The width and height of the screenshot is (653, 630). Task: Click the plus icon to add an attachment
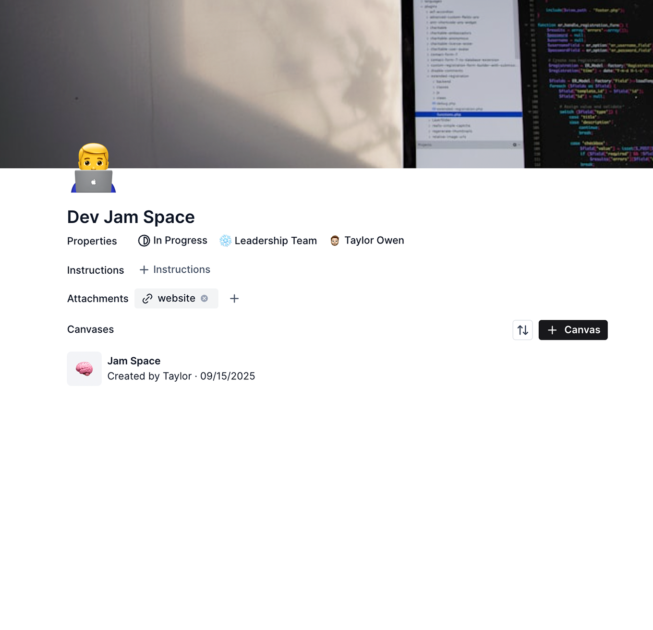coord(234,298)
